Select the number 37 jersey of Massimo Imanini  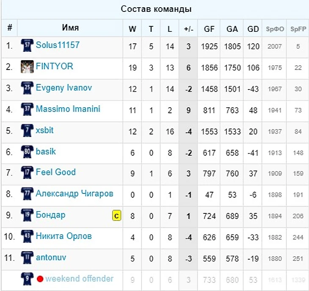(x=27, y=109)
